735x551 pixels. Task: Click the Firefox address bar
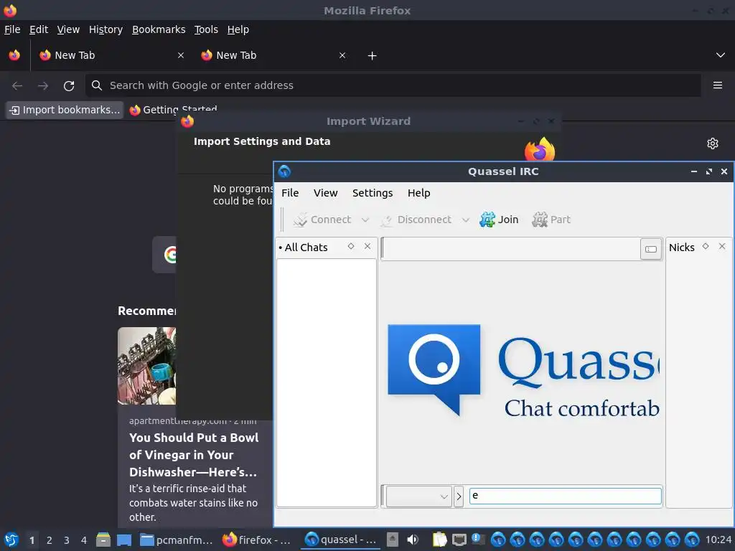click(393, 85)
